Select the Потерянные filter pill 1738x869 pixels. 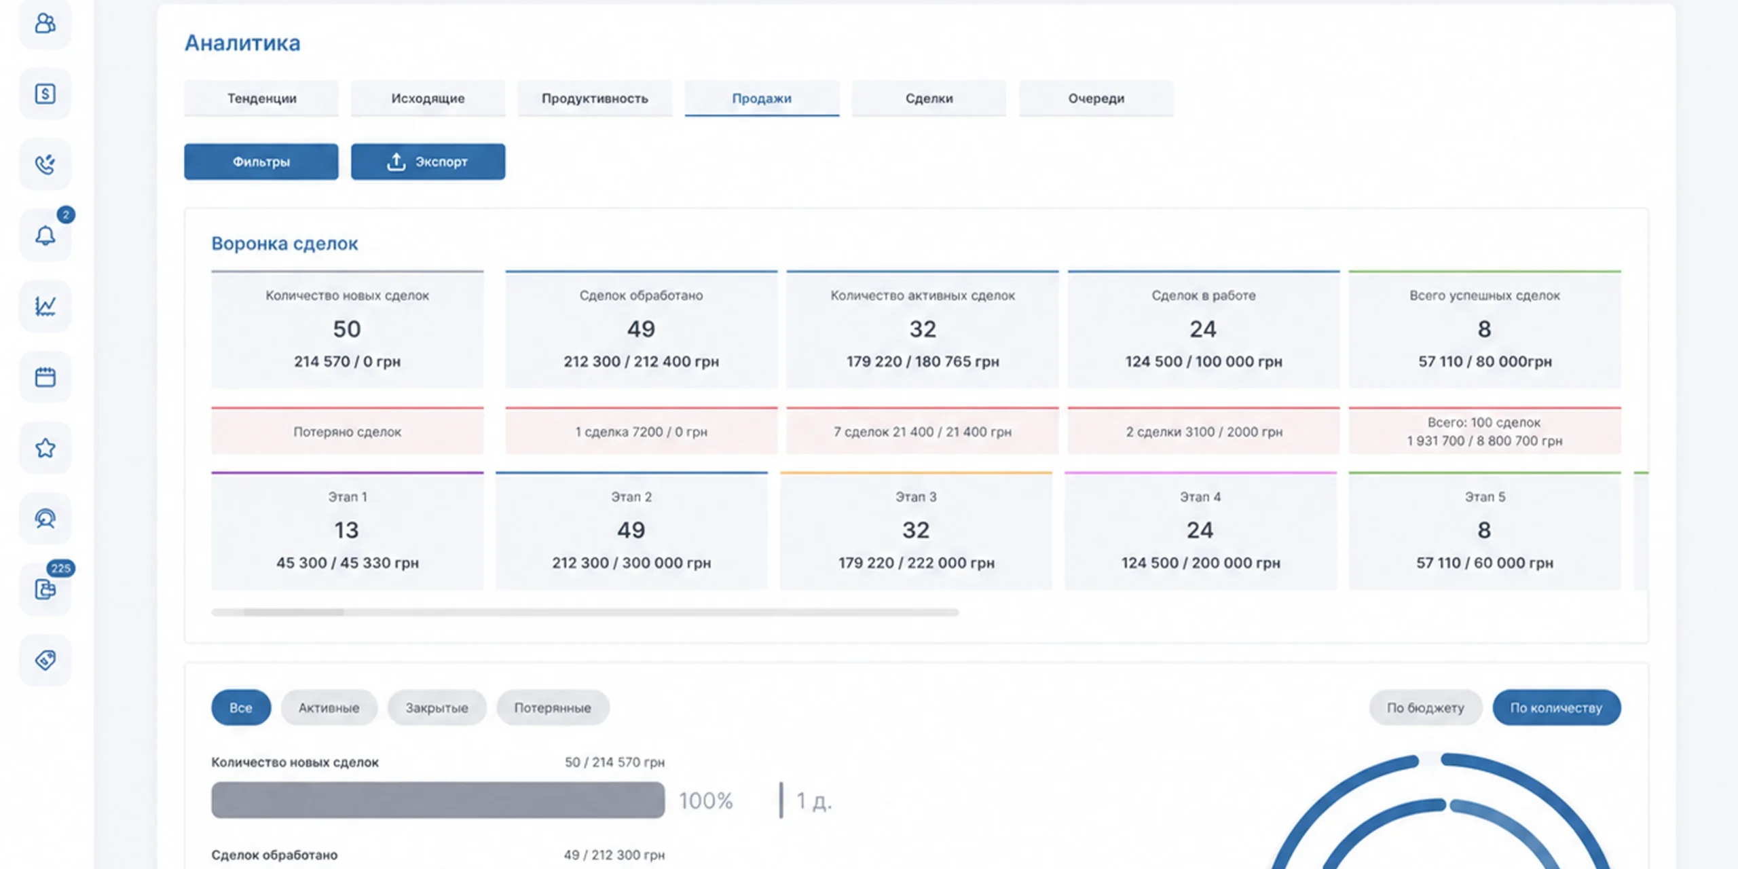coord(553,707)
